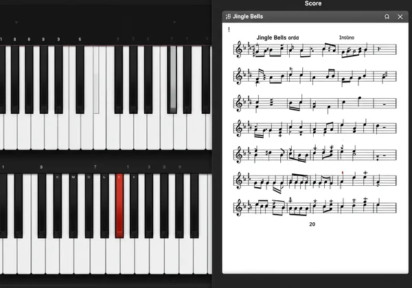
Task: Click the treble clef on the first staff
Action: coord(238,49)
